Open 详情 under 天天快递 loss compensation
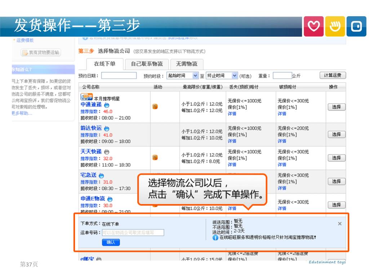The width and height of the screenshot is (369, 276). 232,165
